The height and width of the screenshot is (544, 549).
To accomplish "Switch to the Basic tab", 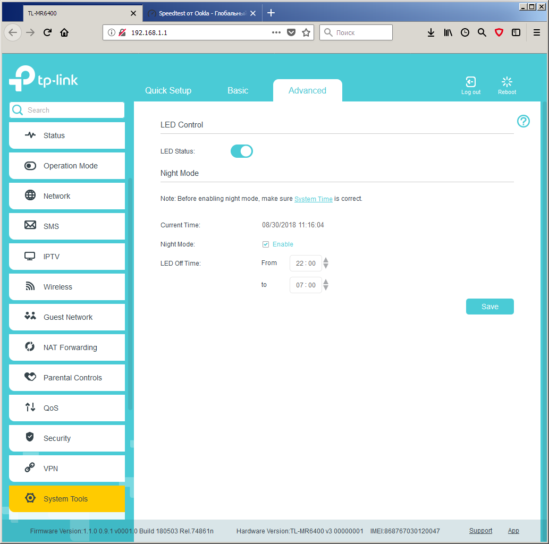I will [238, 91].
